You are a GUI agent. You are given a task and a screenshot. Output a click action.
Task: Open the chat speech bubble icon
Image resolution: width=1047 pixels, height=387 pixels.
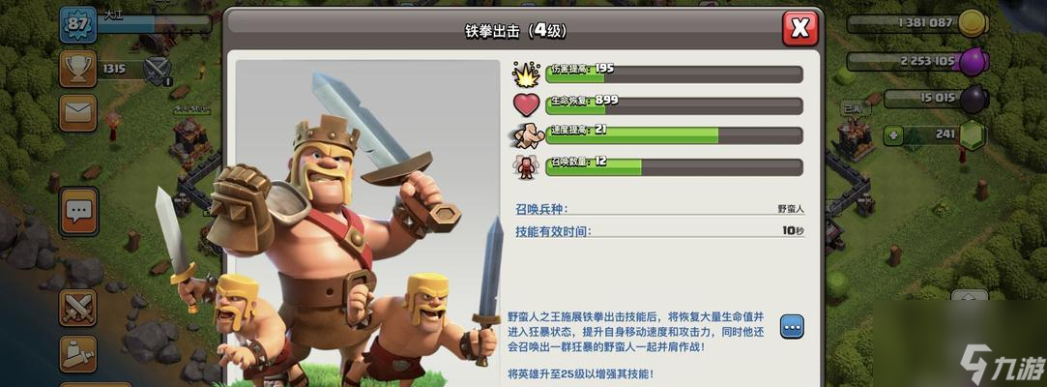78,211
